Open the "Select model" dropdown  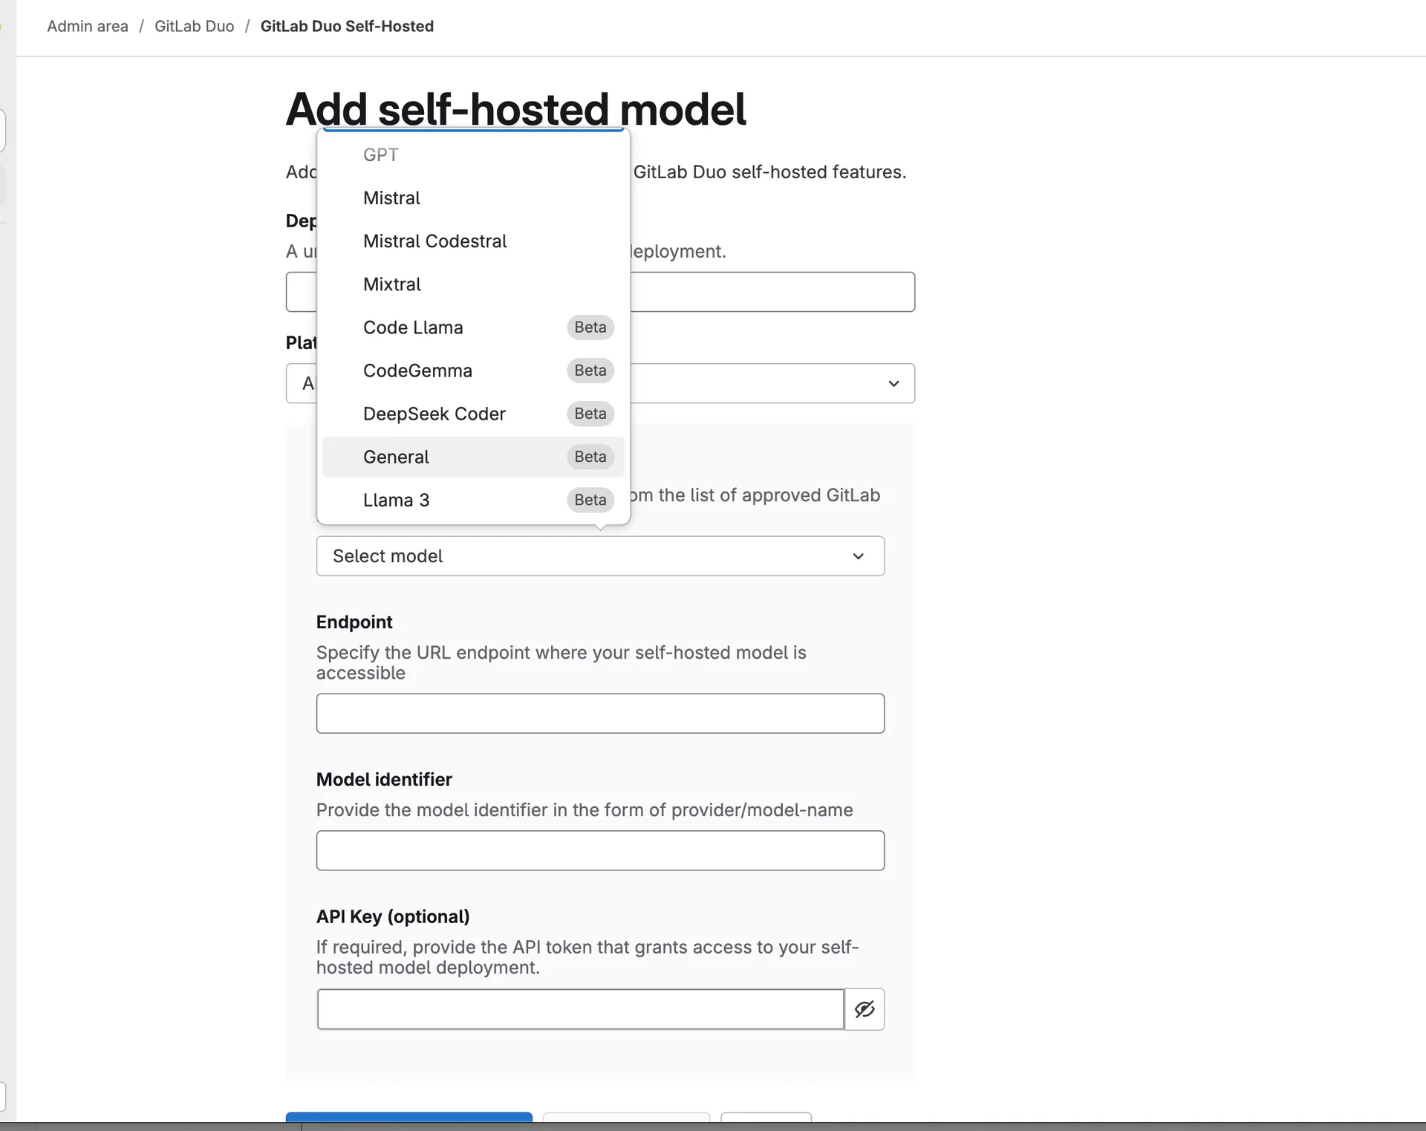600,555
